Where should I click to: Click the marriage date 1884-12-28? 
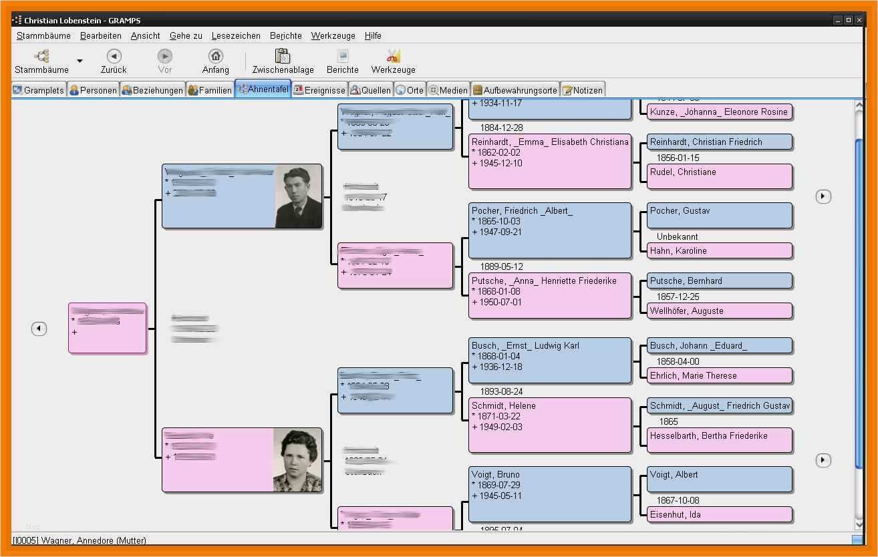click(501, 128)
